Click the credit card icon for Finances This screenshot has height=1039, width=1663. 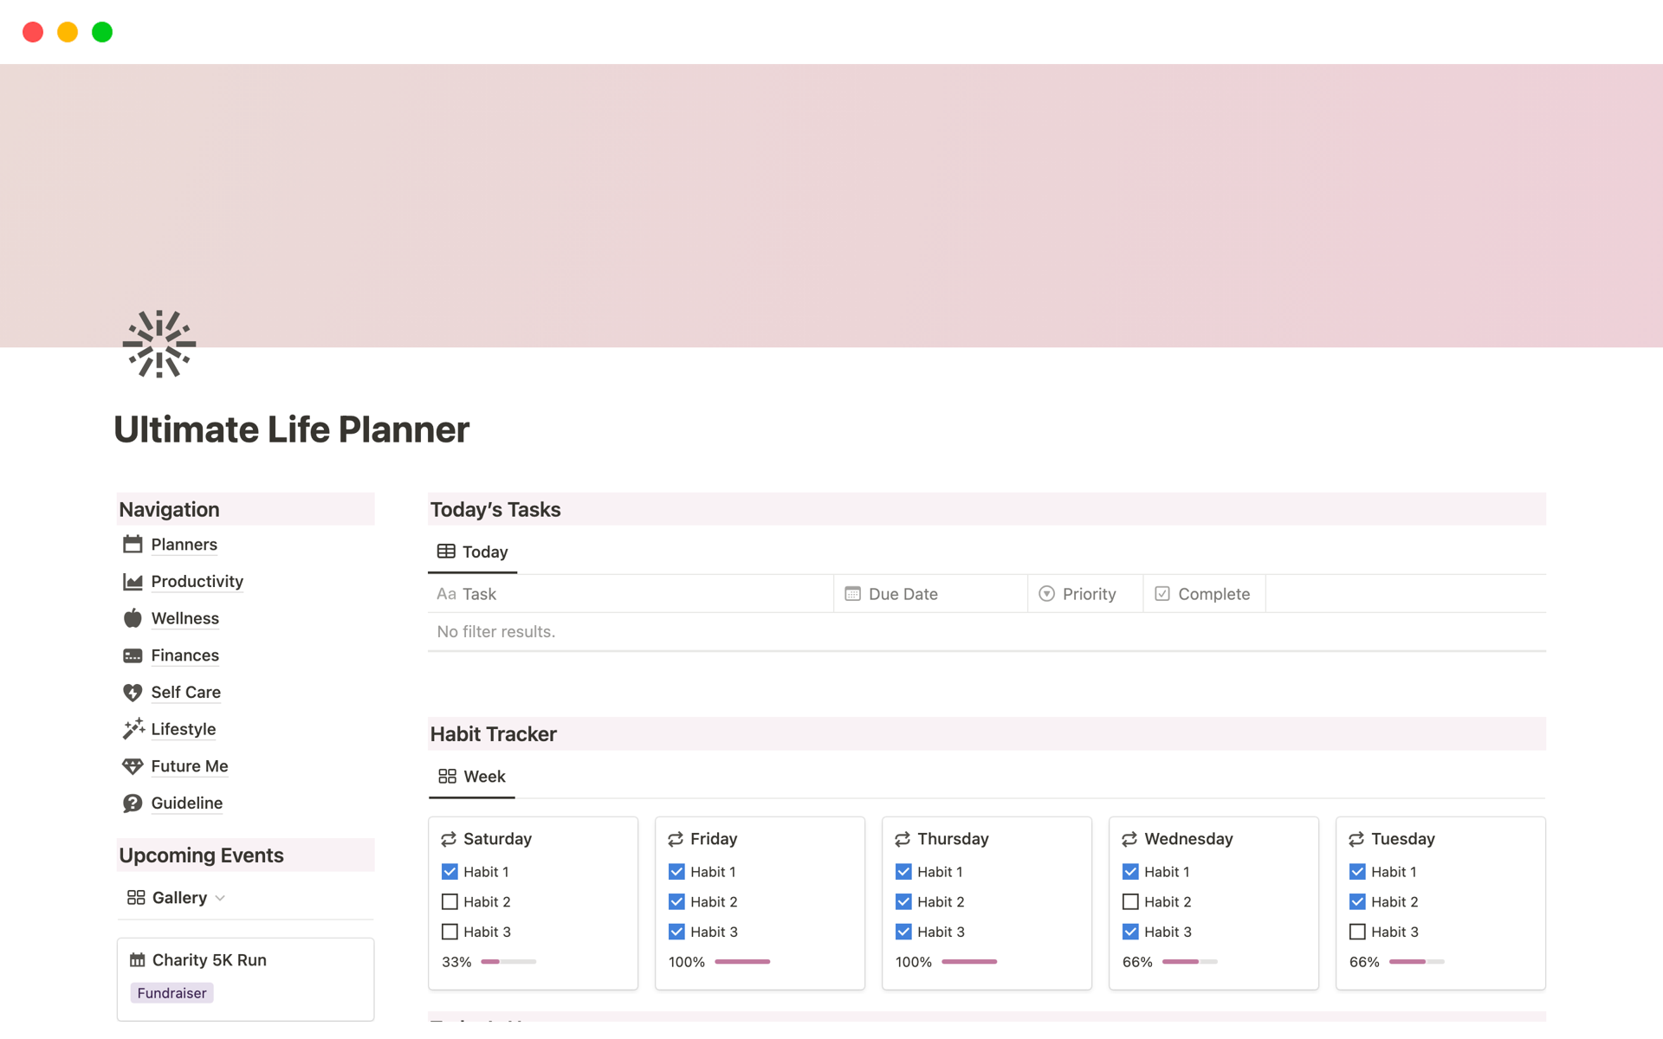pos(133,655)
